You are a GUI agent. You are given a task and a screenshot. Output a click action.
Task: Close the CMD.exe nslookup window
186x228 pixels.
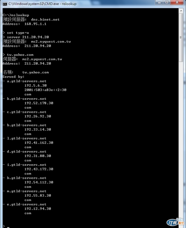(177, 3)
